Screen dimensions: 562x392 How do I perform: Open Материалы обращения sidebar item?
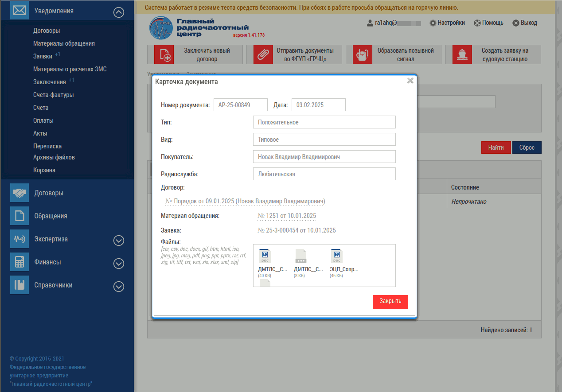pos(64,43)
